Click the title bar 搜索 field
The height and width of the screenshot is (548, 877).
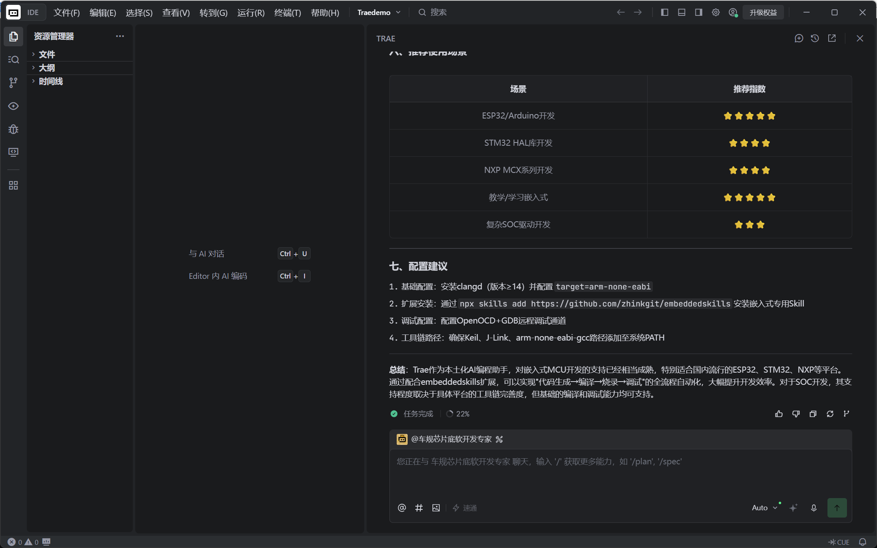pyautogui.click(x=432, y=13)
